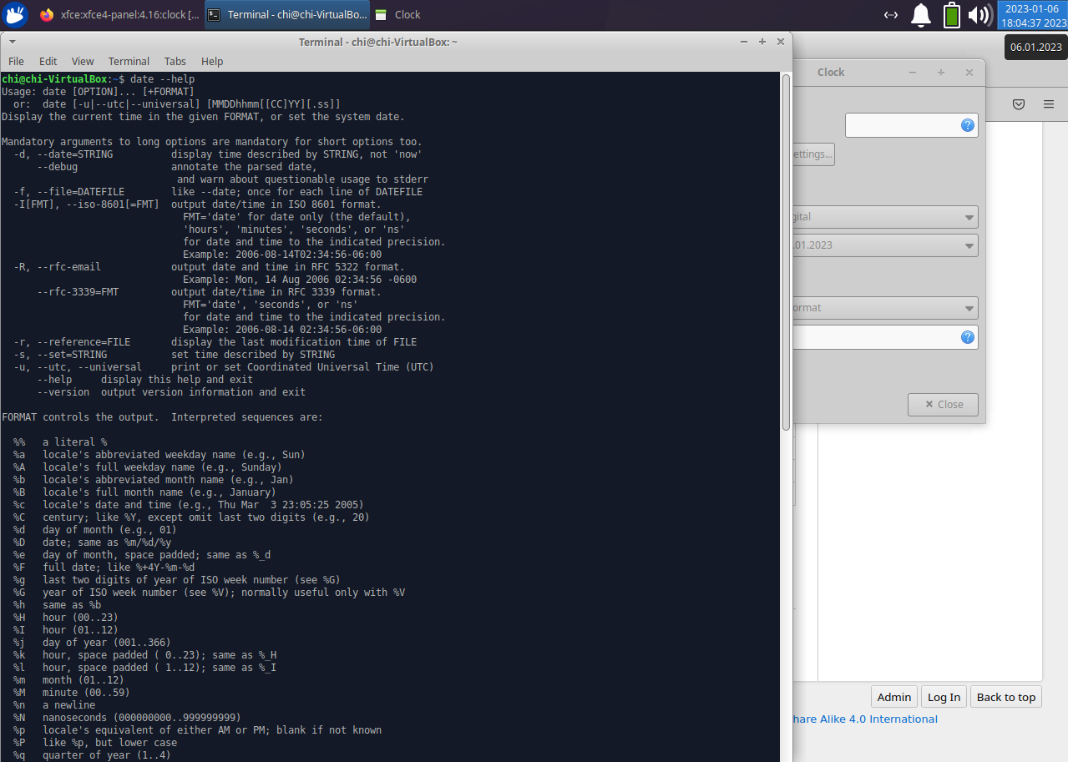The height and width of the screenshot is (762, 1068).
Task: Open the Xfce applications menu
Action: click(x=16, y=14)
